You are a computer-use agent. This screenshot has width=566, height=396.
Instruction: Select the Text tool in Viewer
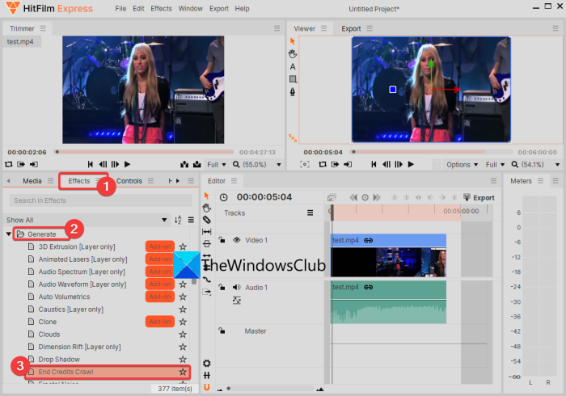pos(293,66)
